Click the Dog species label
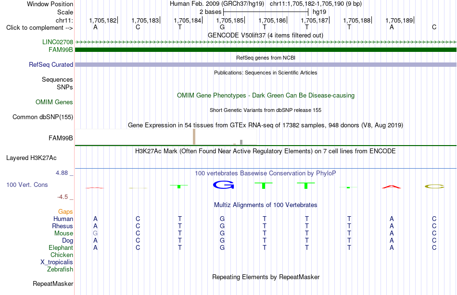Screen dimensions: 457x295 pyautogui.click(x=67, y=241)
